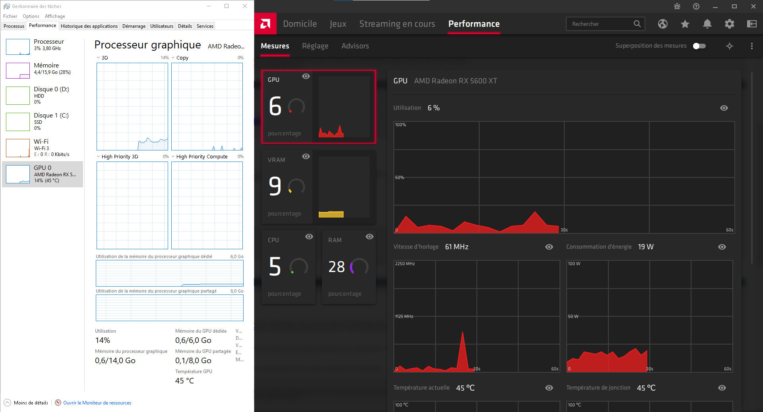The height and width of the screenshot is (412, 763).
Task: Click the dedicated GPU memory usage graph
Action: [x=170, y=273]
